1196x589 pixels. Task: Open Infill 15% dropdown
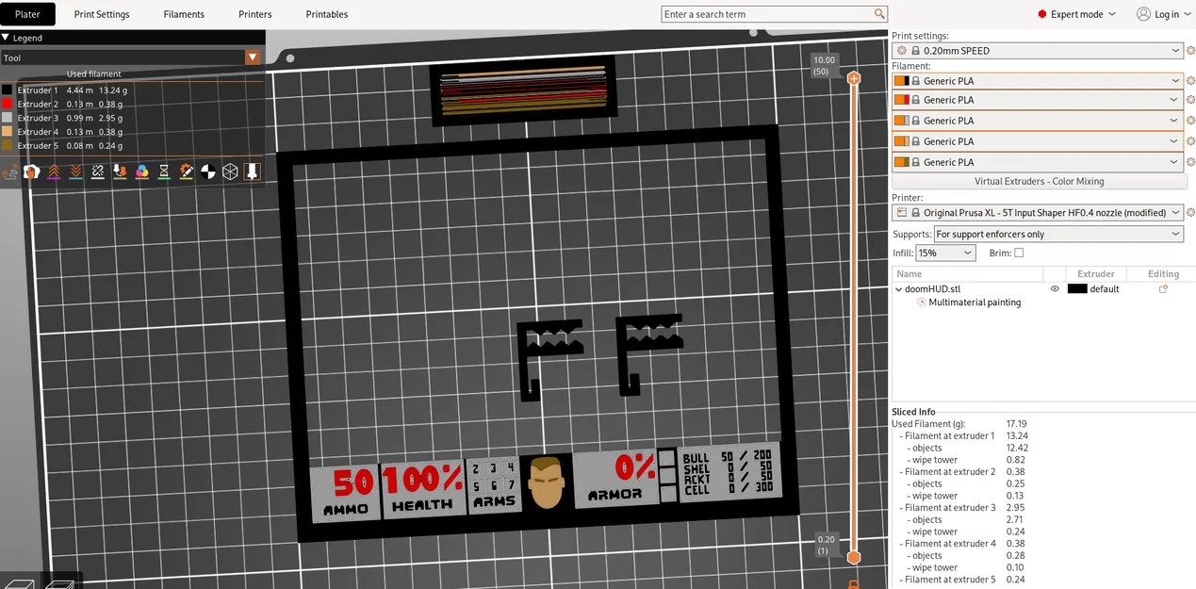tap(945, 253)
